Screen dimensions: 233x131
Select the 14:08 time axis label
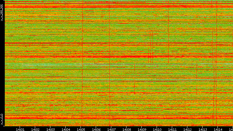coord(126,129)
